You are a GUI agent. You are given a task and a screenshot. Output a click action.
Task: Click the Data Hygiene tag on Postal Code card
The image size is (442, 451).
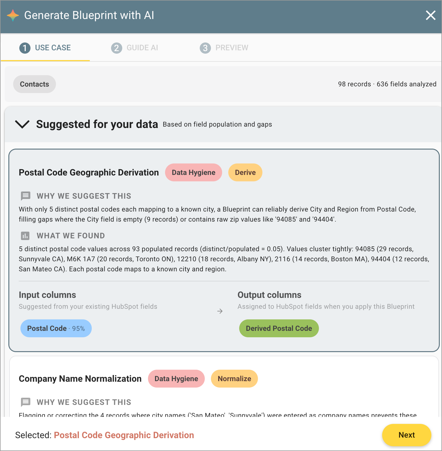tap(194, 172)
